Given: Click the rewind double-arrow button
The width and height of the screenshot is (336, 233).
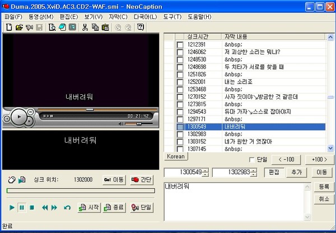Looking at the screenshot, I should point(45,208).
